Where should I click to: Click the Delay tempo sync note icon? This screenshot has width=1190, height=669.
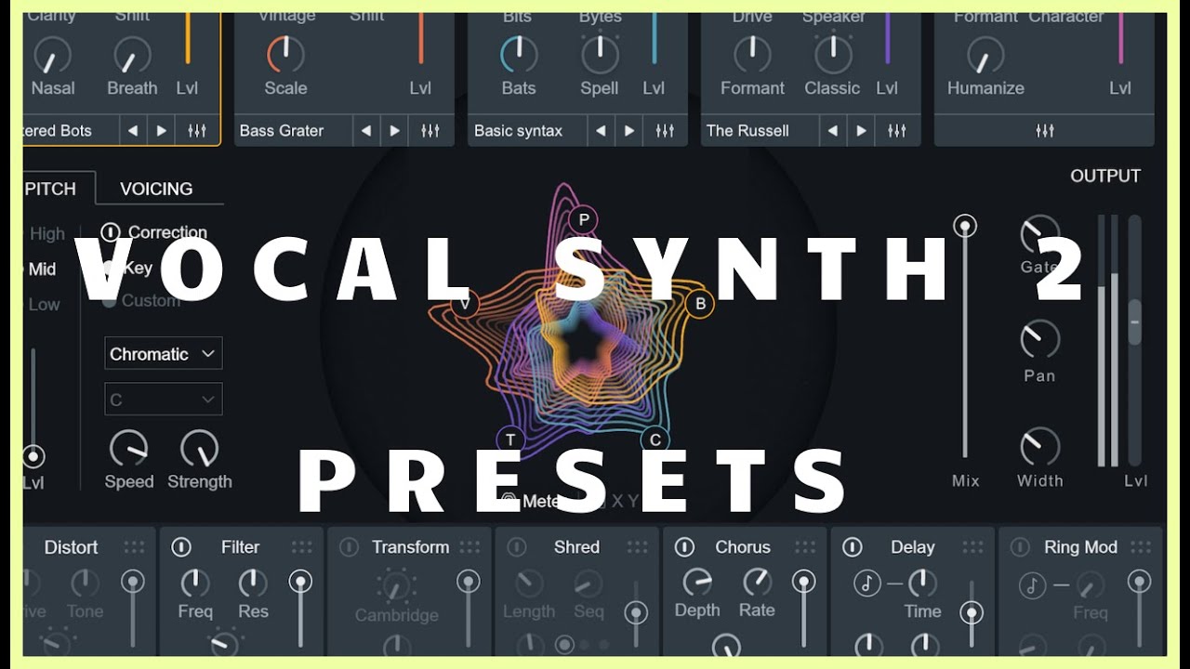866,584
